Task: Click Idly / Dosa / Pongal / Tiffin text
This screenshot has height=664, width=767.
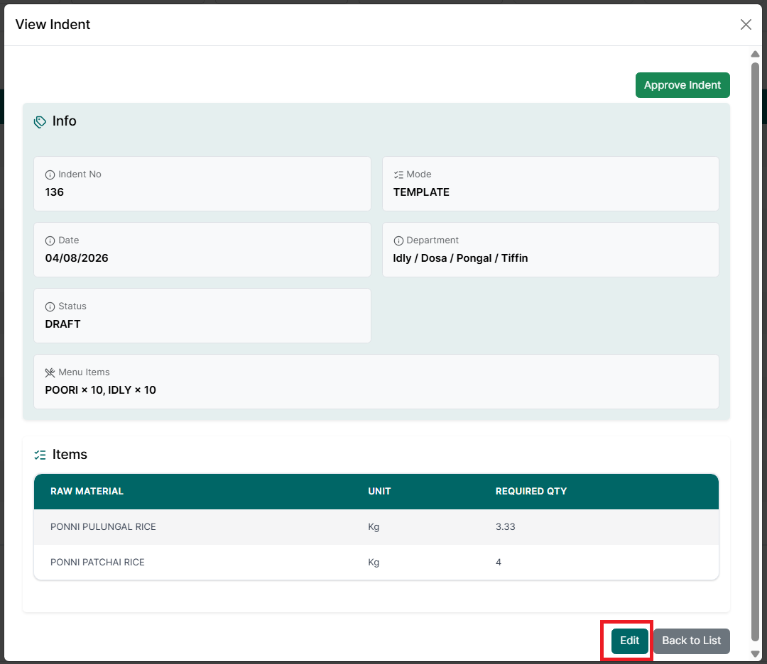Action: coord(460,258)
